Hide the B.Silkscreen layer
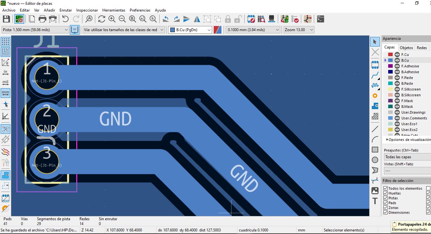The height and width of the screenshot is (234, 431). coord(397,95)
